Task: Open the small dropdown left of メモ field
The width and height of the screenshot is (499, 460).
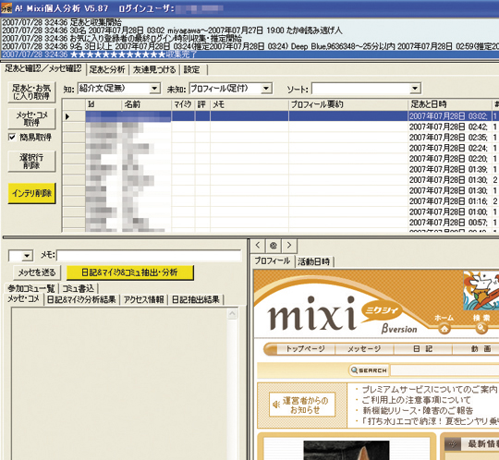Action: pos(27,256)
